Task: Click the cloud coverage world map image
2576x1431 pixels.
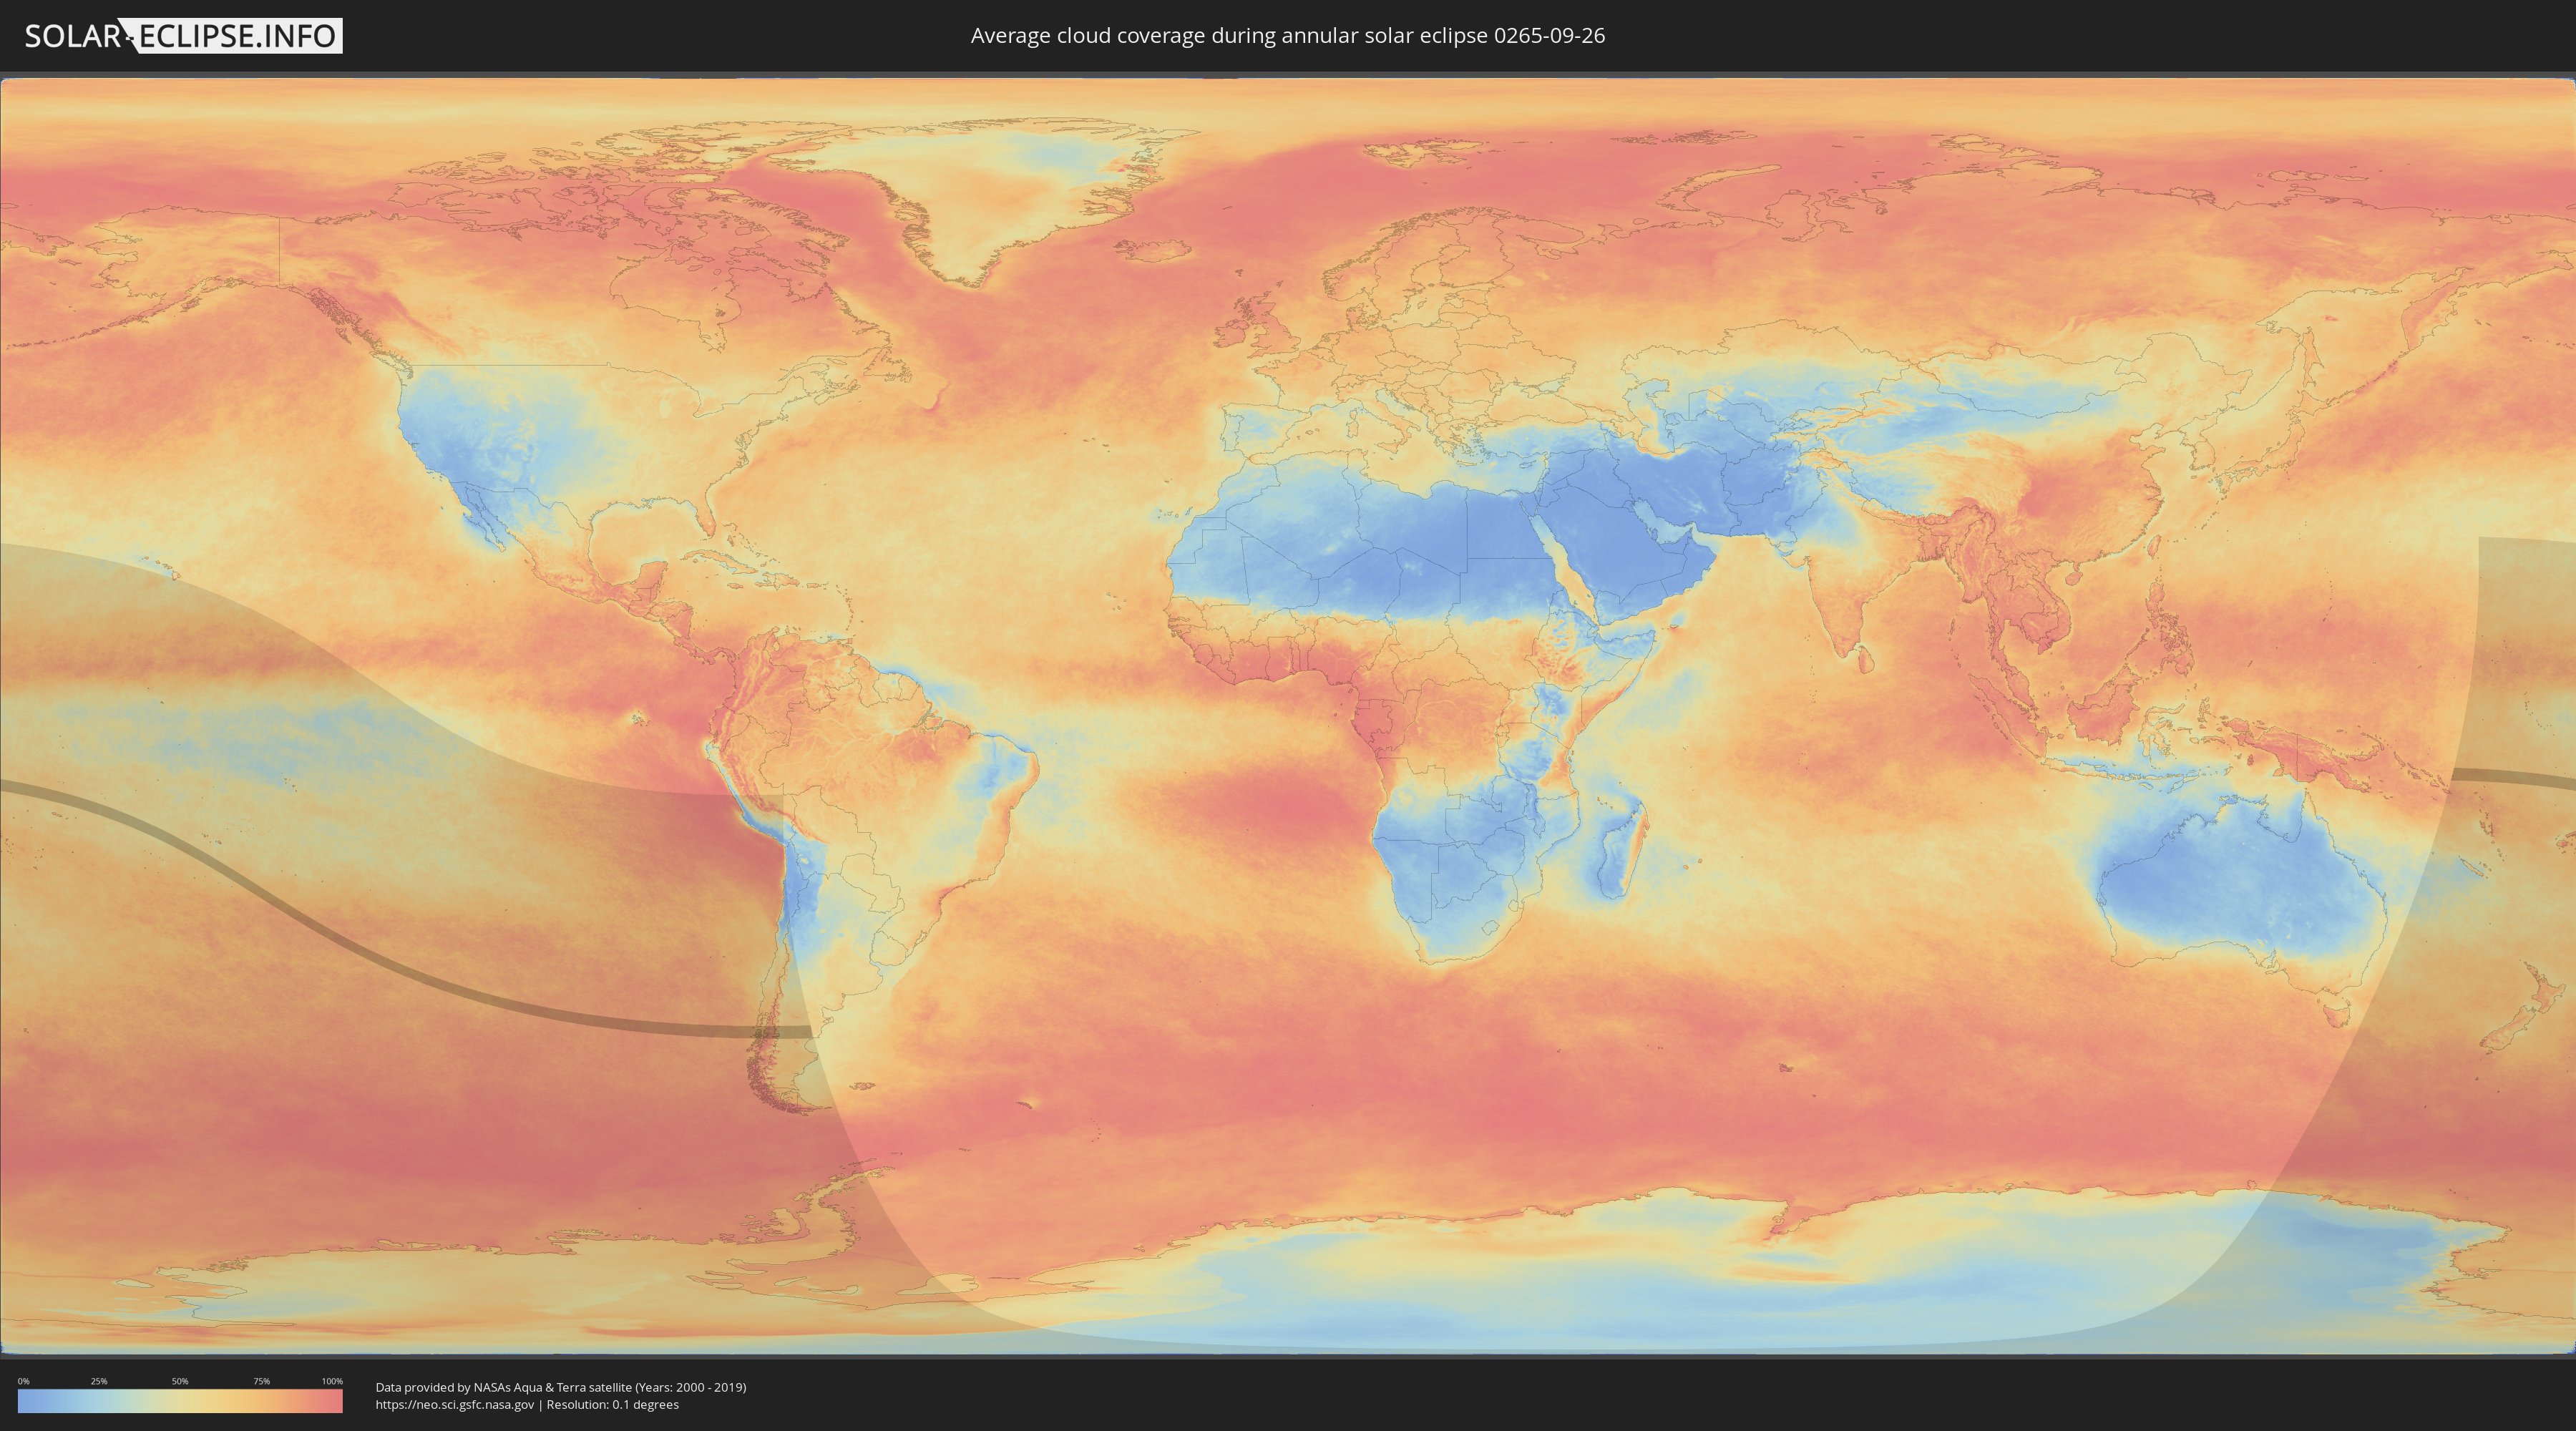Action: coord(1288,716)
